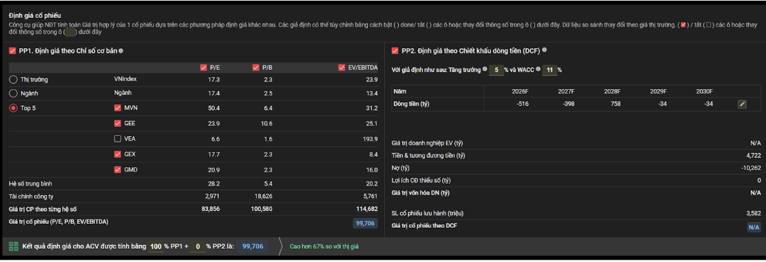Toggle the PP1 Định giá theo Chỉ số cơ bản checkbox

tap(13, 51)
